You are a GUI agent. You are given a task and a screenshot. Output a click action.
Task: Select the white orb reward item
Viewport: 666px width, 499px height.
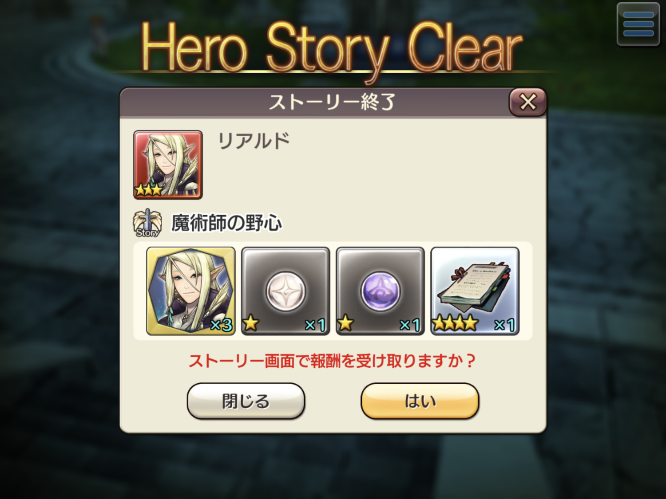coord(285,291)
